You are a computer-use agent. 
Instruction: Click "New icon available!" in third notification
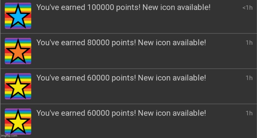point(172,78)
